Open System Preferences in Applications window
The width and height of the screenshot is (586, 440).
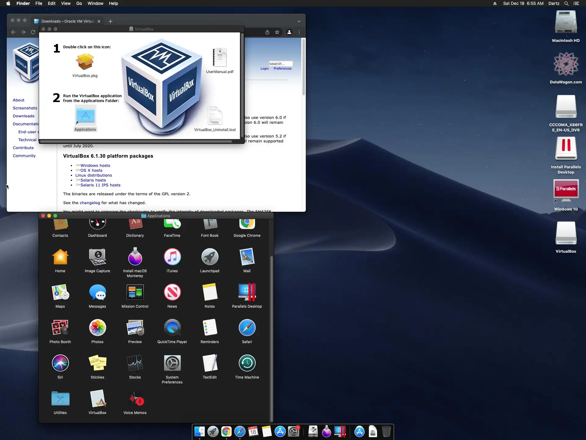click(x=172, y=363)
